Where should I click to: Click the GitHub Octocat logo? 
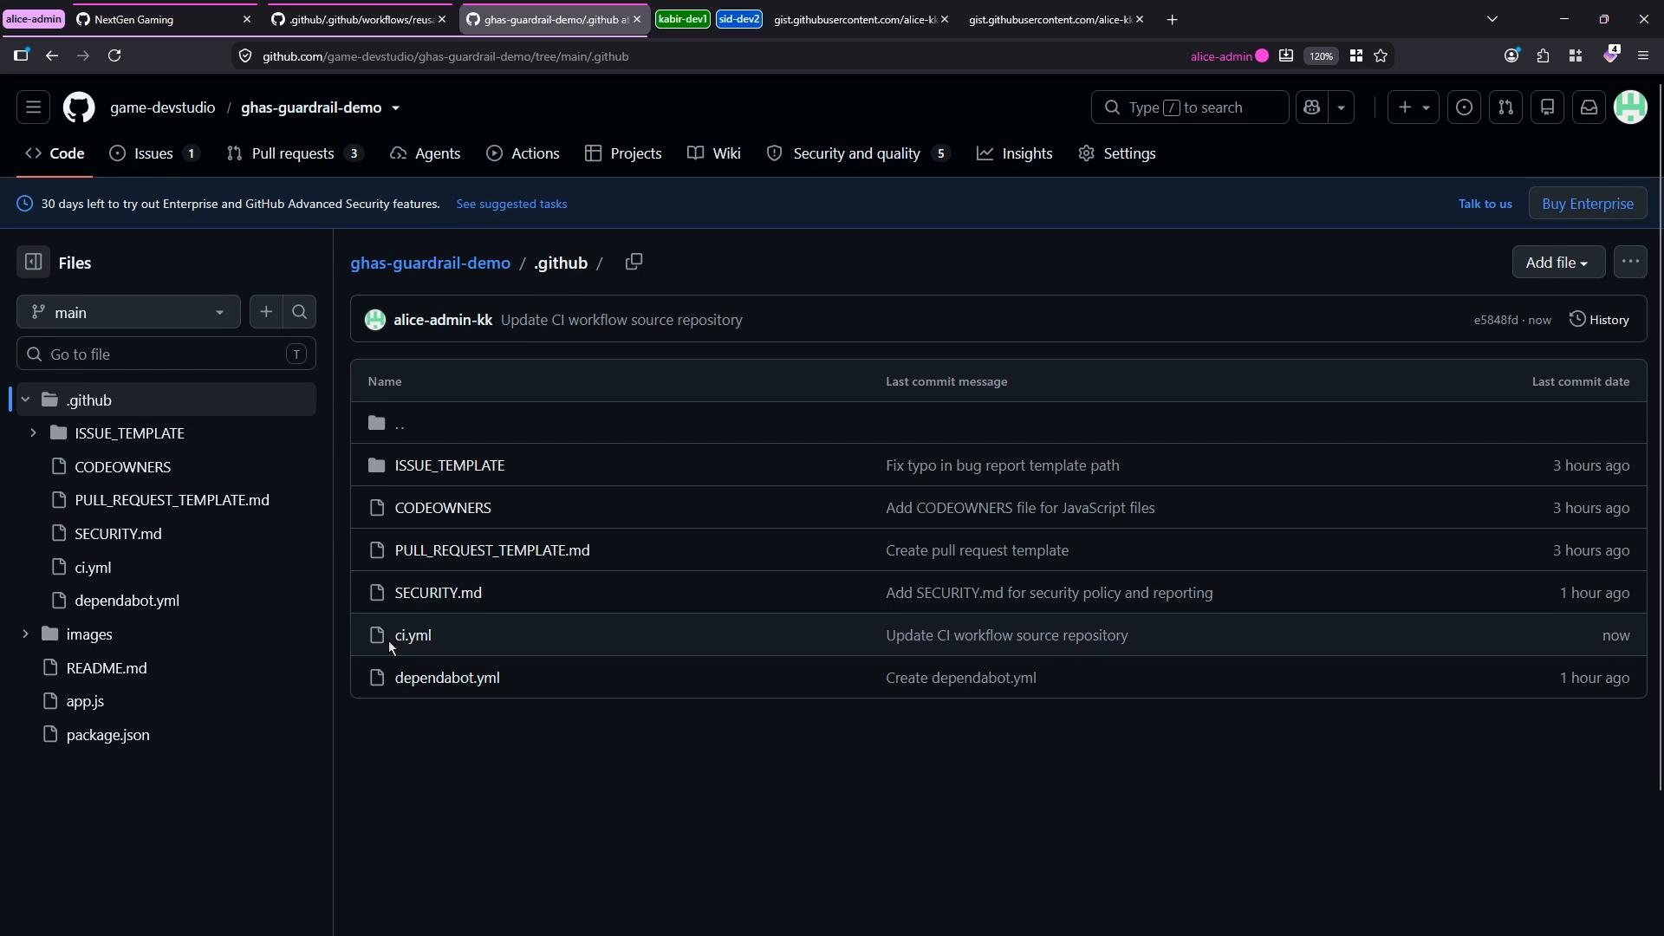[79, 107]
